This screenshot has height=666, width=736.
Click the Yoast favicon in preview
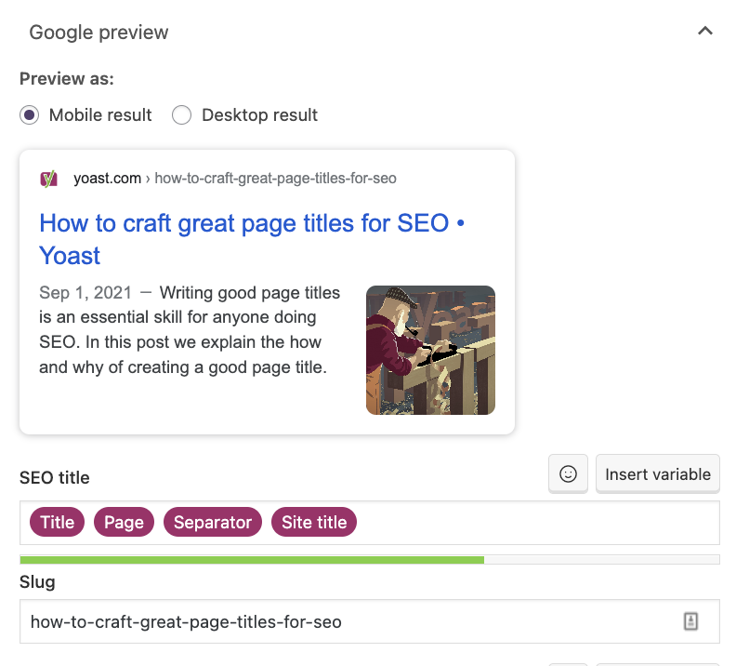point(48,179)
